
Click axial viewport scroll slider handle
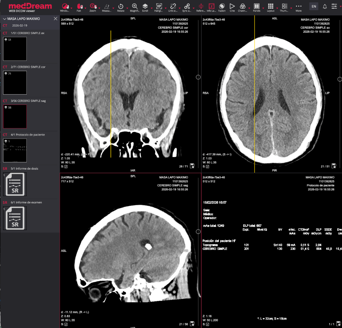340,79
